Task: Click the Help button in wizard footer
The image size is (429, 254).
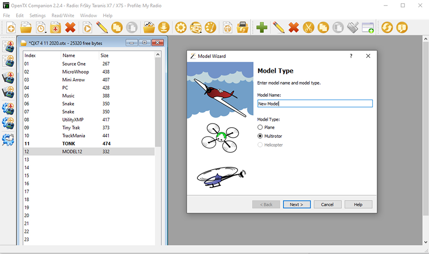Action: (358, 205)
